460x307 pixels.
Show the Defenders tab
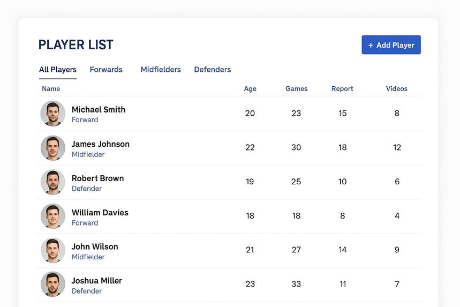213,70
